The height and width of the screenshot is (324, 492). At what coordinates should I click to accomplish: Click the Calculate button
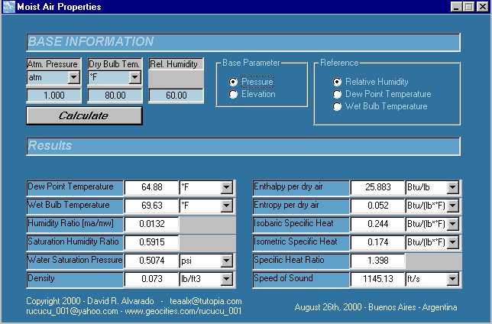click(x=84, y=115)
